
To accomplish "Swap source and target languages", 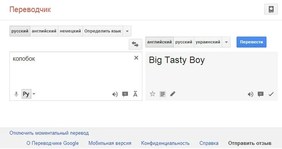I will point(135,44).
